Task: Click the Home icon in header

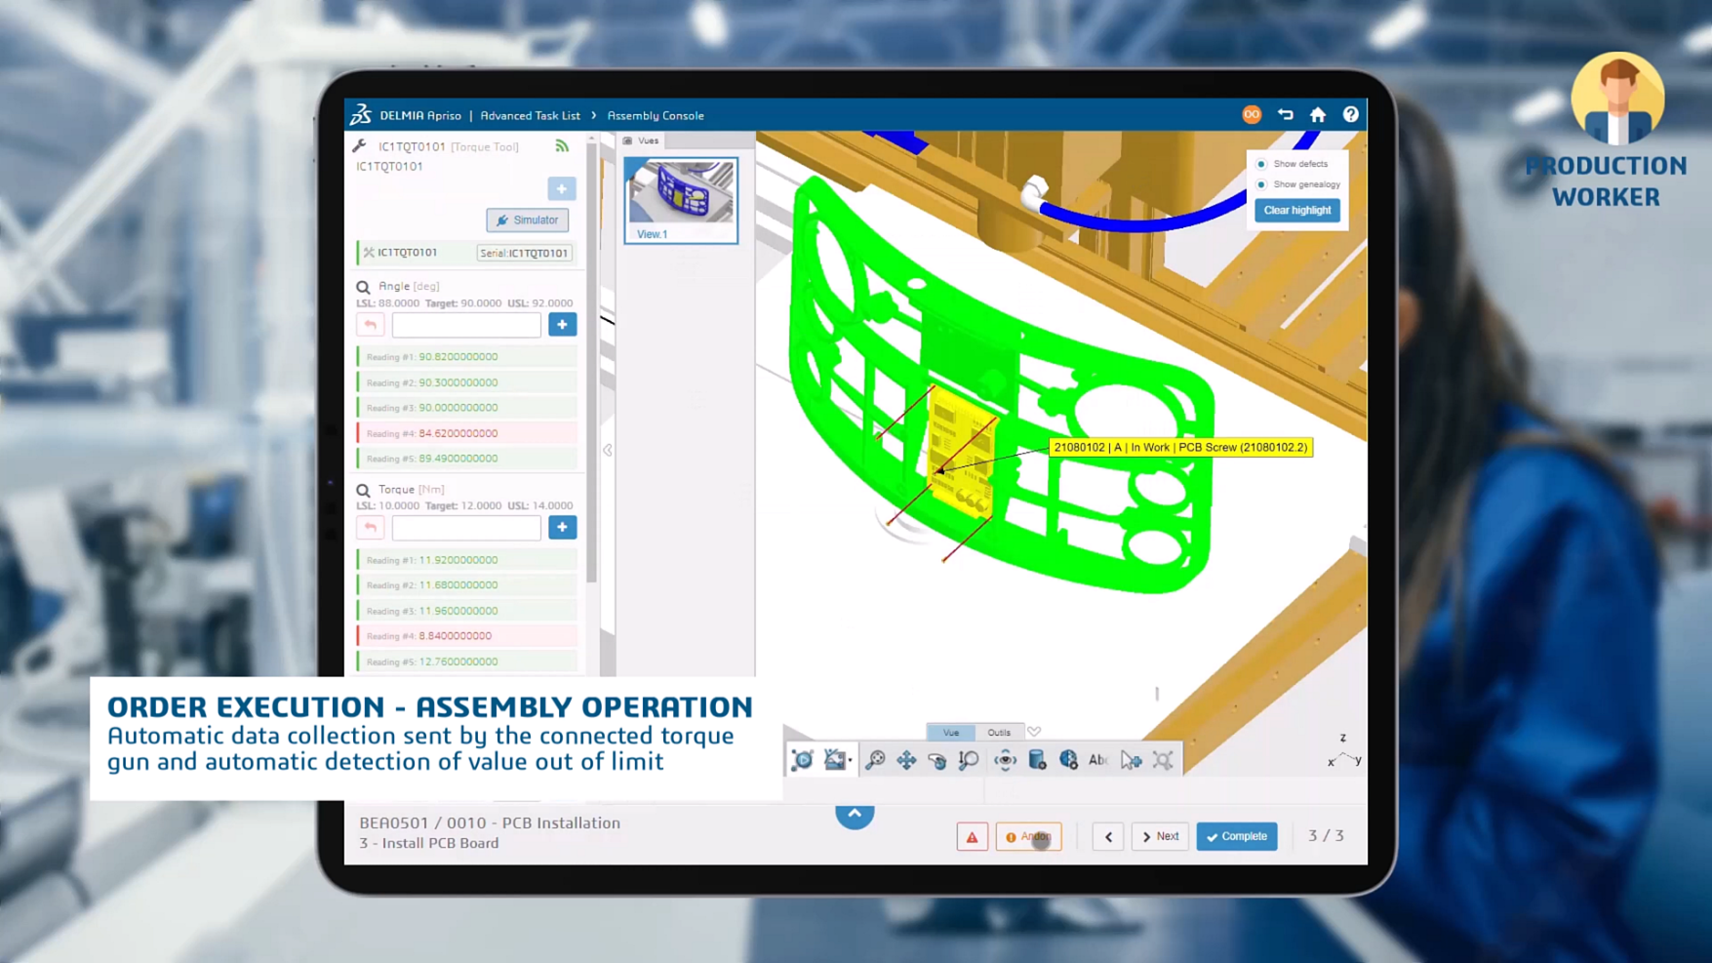Action: pos(1317,115)
